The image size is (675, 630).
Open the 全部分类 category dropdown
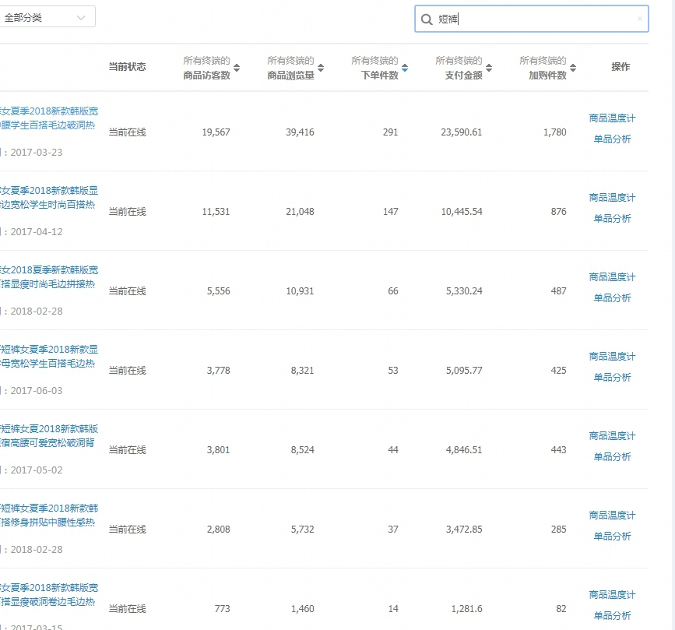47,17
